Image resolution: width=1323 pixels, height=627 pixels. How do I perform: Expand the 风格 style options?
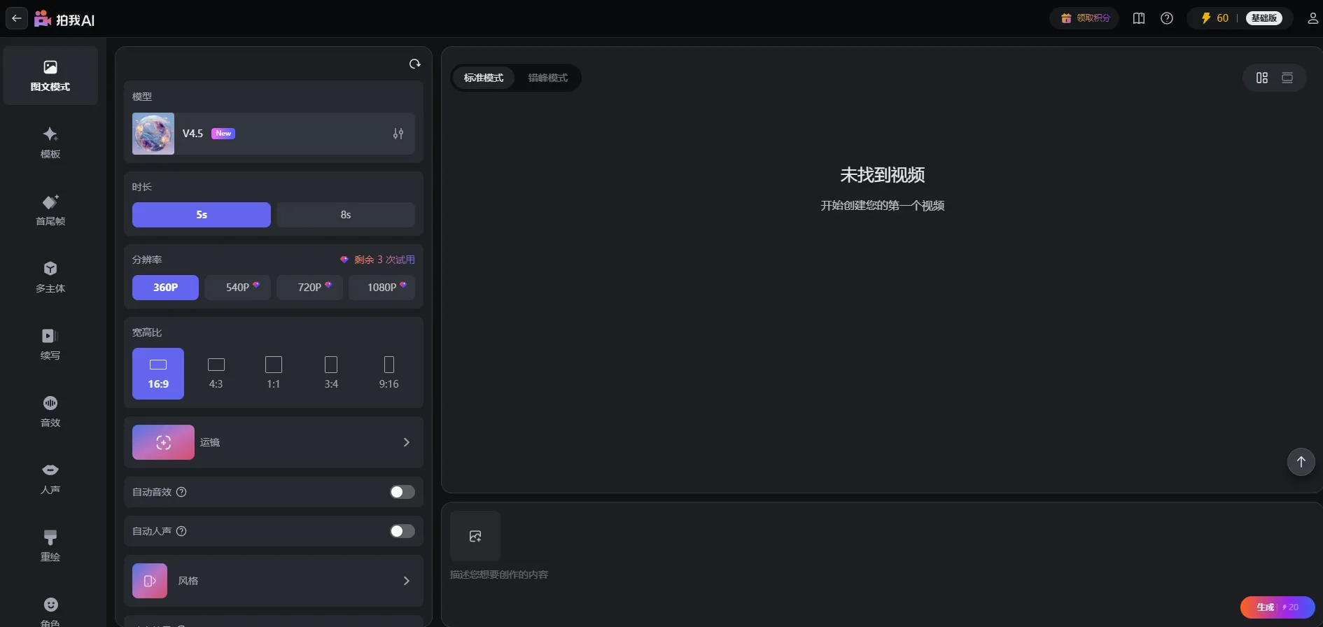coord(274,581)
